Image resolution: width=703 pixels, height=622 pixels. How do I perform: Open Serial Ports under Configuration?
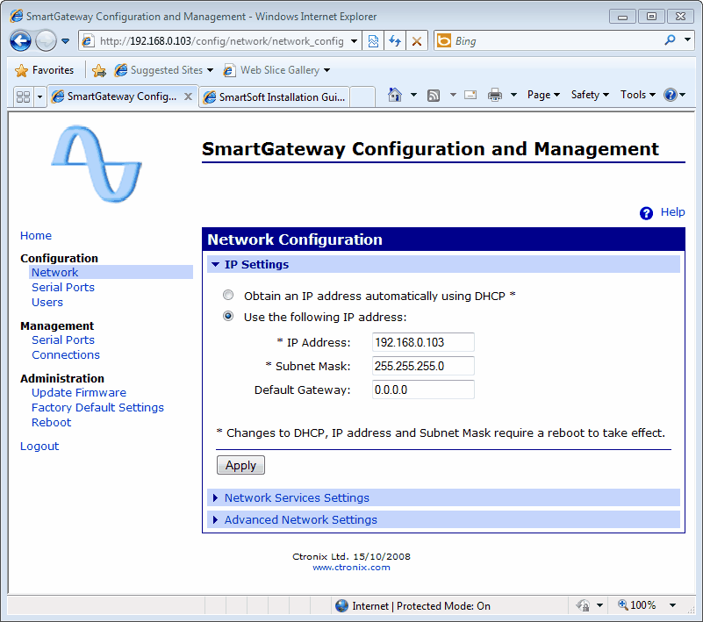tap(63, 287)
